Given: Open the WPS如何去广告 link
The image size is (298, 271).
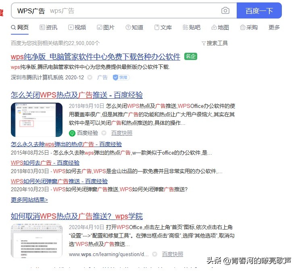Looking at the screenshot, I should 45,163.
